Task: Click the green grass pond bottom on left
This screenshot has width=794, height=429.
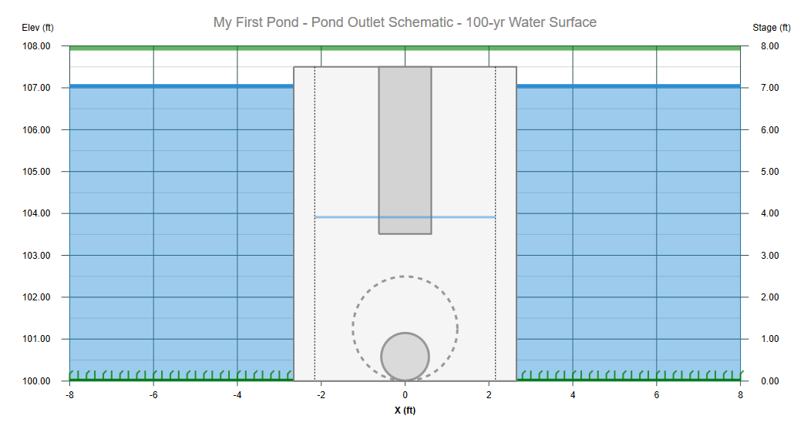Action: [x=181, y=376]
